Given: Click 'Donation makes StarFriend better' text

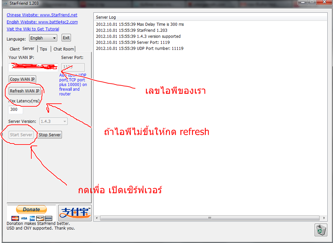Looking at the screenshot, I should click(x=38, y=224).
